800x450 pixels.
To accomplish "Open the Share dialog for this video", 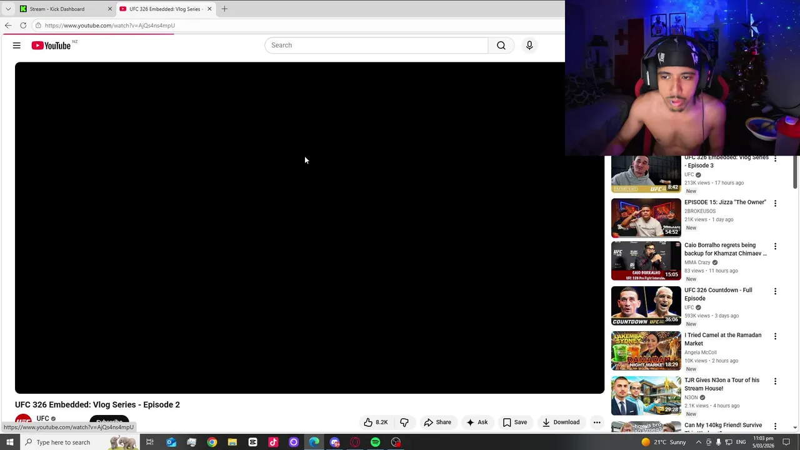I will (x=437, y=422).
